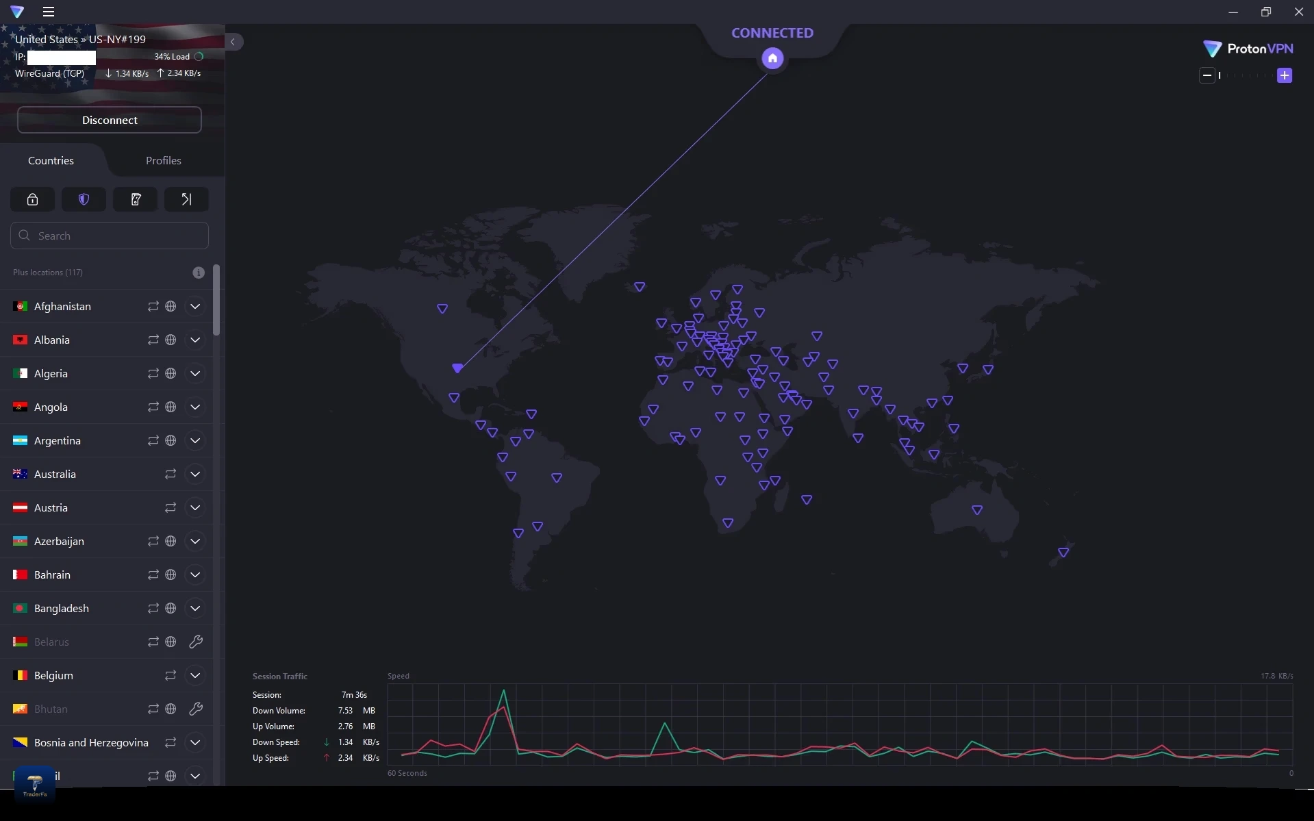Click the Australia P2P arrows icon
The width and height of the screenshot is (1314, 821).
tap(170, 474)
